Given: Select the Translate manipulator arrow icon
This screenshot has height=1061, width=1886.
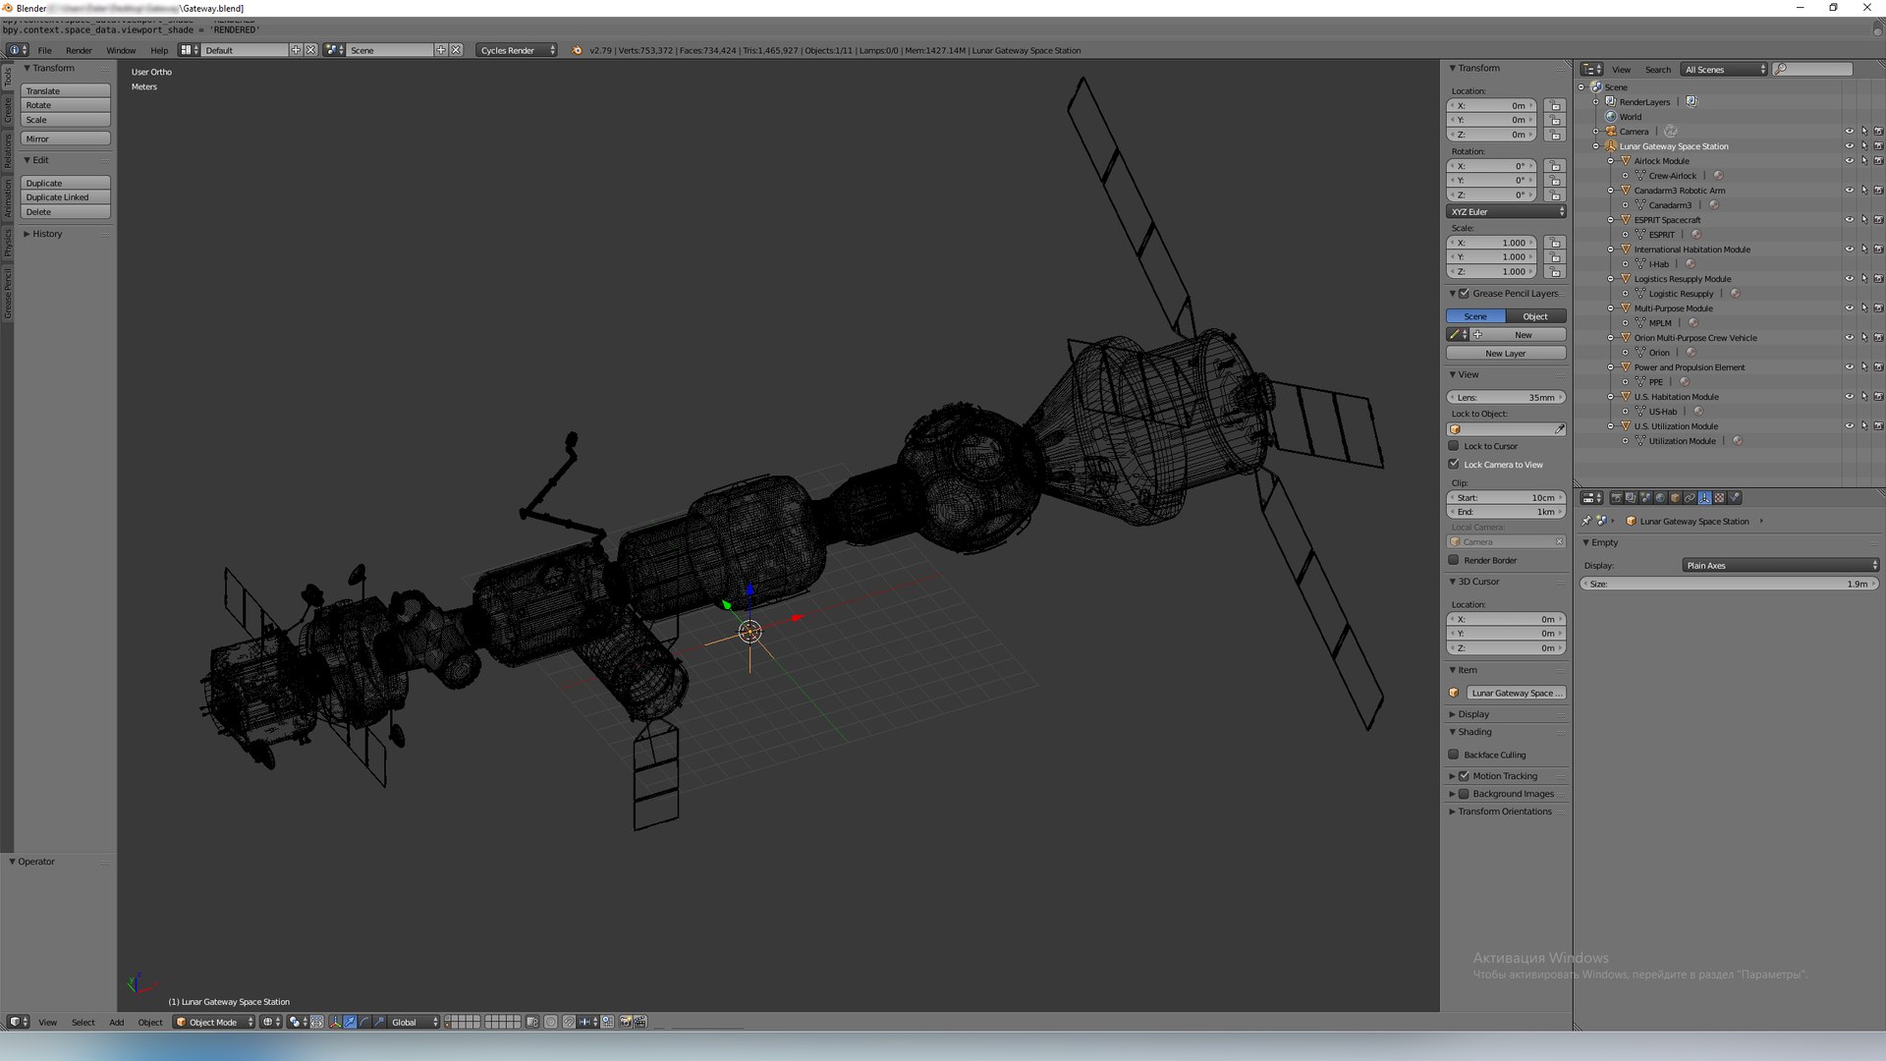Looking at the screenshot, I should 350,1022.
